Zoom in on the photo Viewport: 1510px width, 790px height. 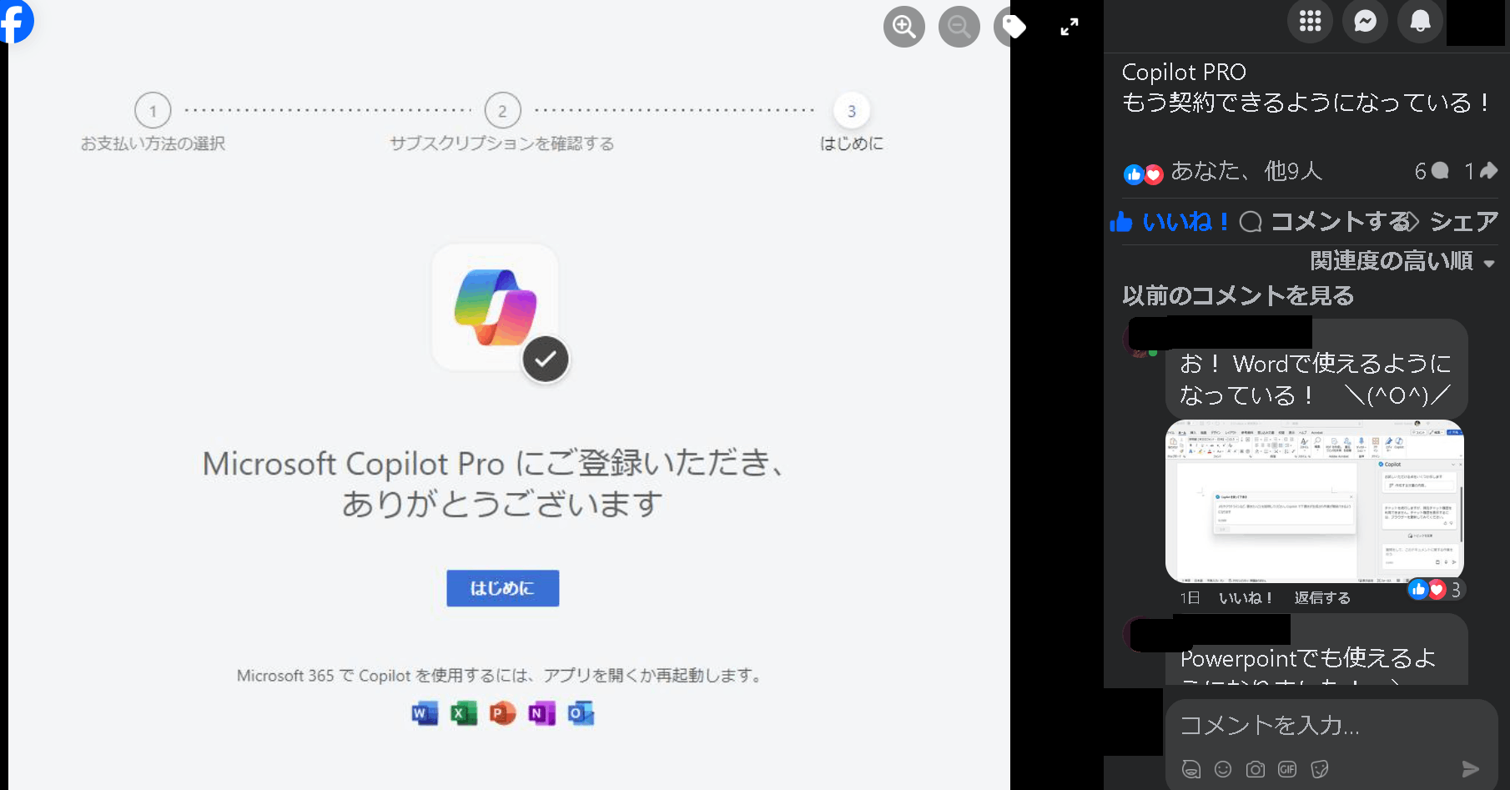click(904, 27)
